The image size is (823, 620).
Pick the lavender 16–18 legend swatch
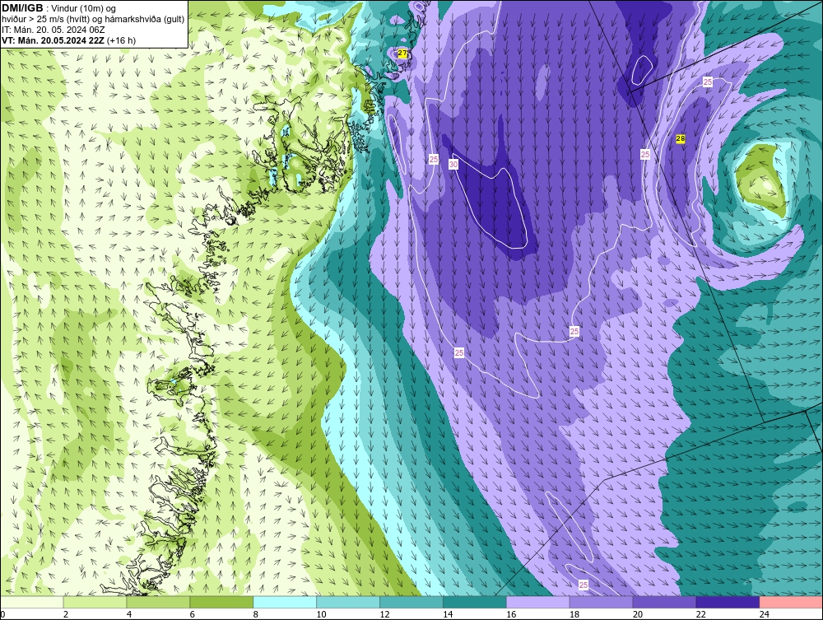coord(537,602)
